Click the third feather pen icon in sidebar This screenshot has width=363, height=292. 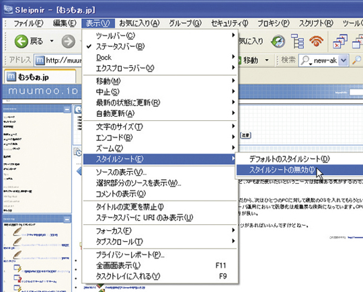[x=17, y=255]
